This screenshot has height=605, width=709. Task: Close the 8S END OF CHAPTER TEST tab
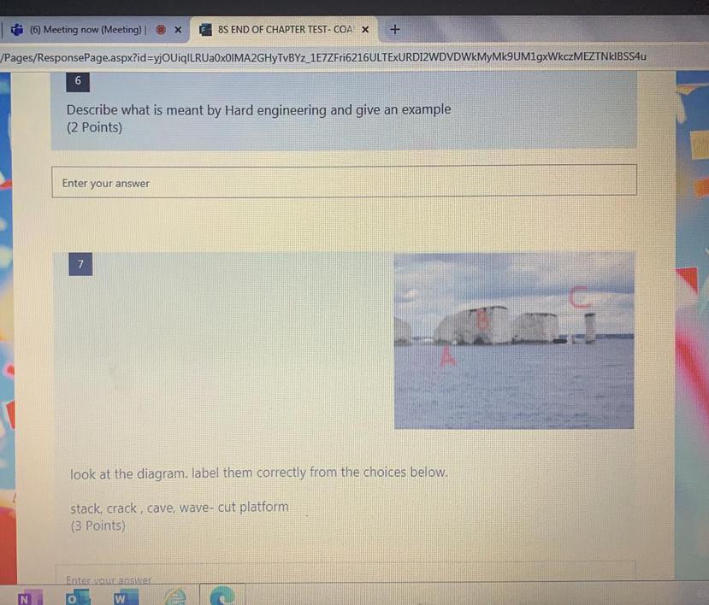point(365,30)
